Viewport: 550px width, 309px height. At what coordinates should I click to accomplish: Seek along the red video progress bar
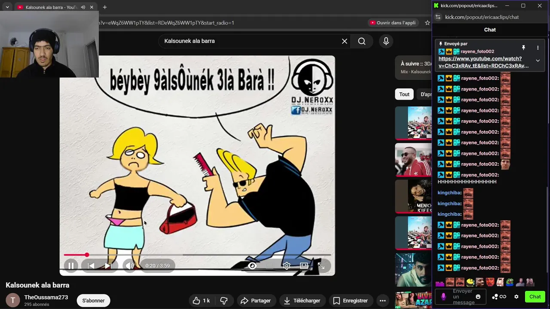197,255
